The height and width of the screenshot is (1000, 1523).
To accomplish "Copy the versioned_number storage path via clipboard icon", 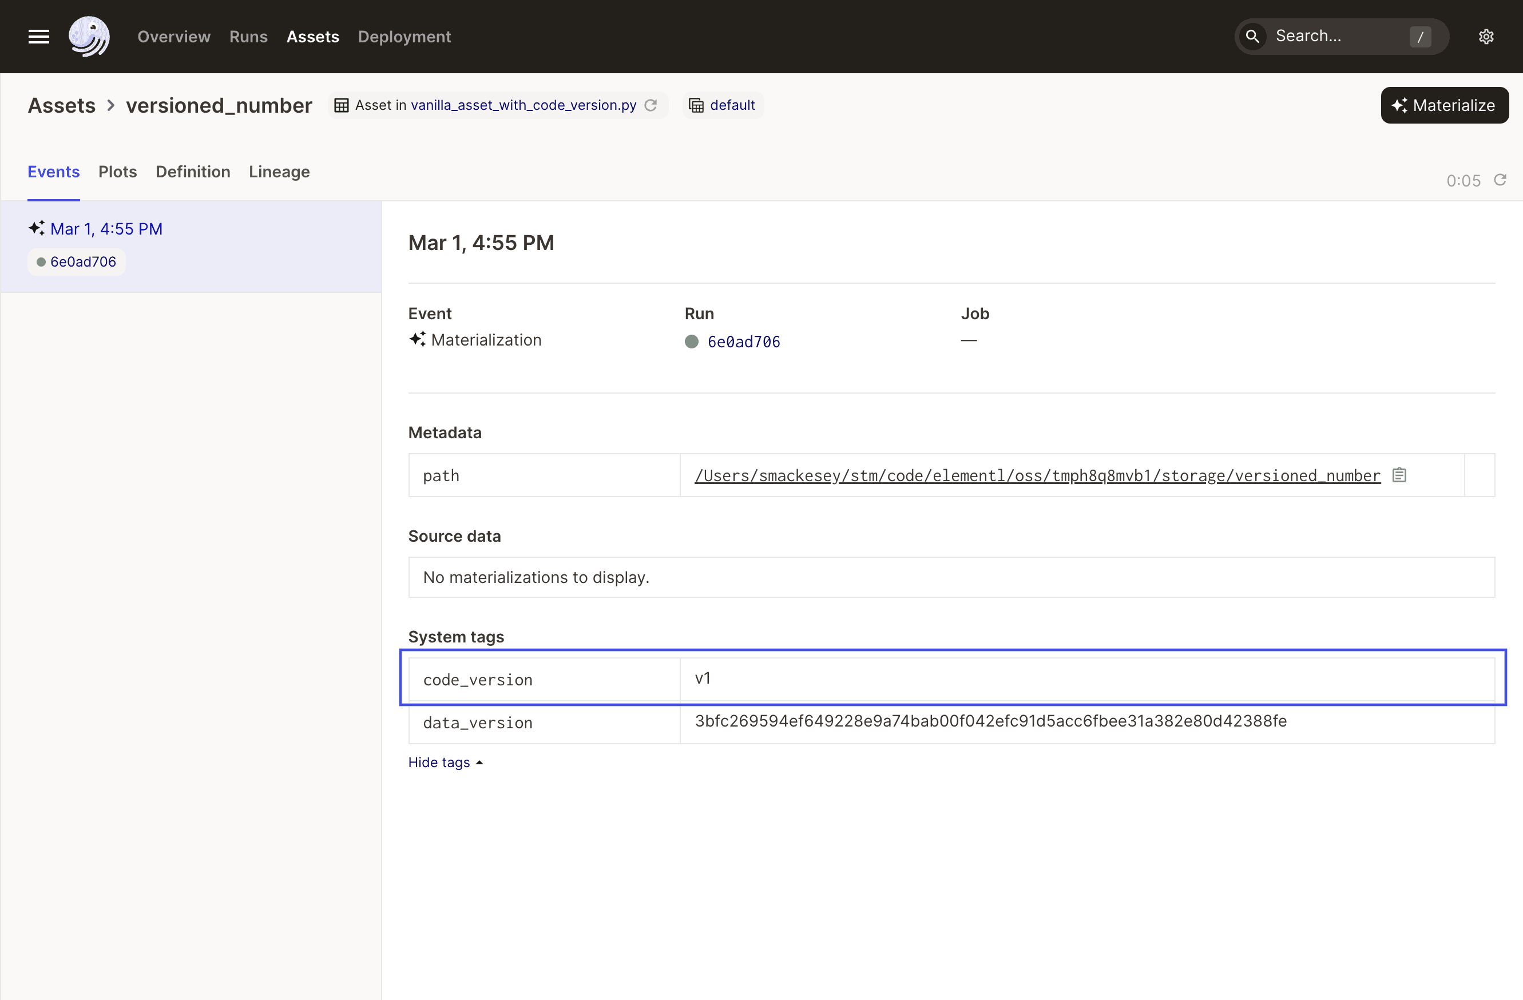I will (x=1399, y=475).
